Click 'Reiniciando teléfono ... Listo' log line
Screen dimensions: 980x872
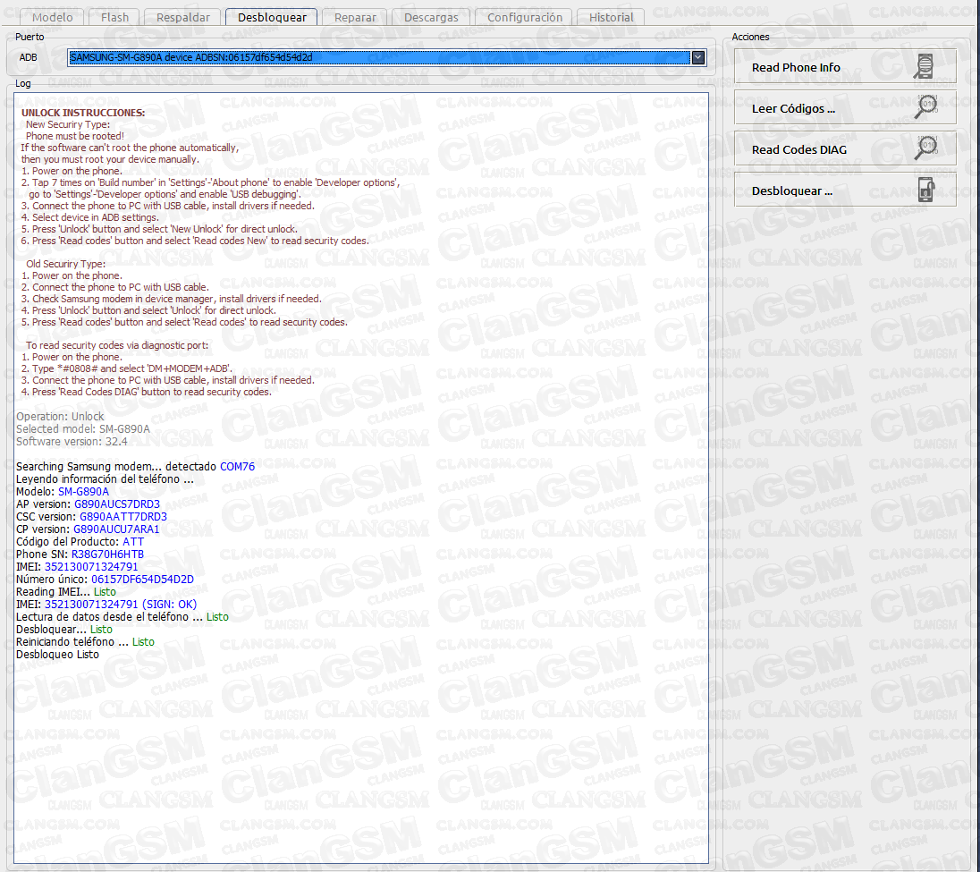(85, 641)
